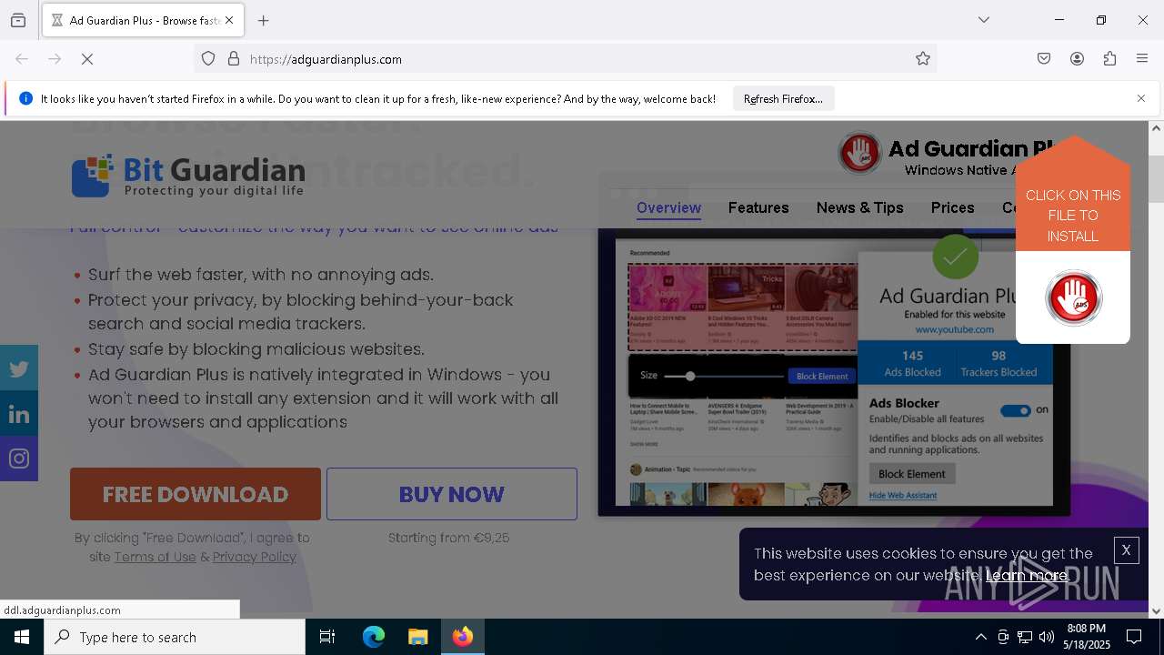
Task: Open a new browser tab
Action: [264, 20]
